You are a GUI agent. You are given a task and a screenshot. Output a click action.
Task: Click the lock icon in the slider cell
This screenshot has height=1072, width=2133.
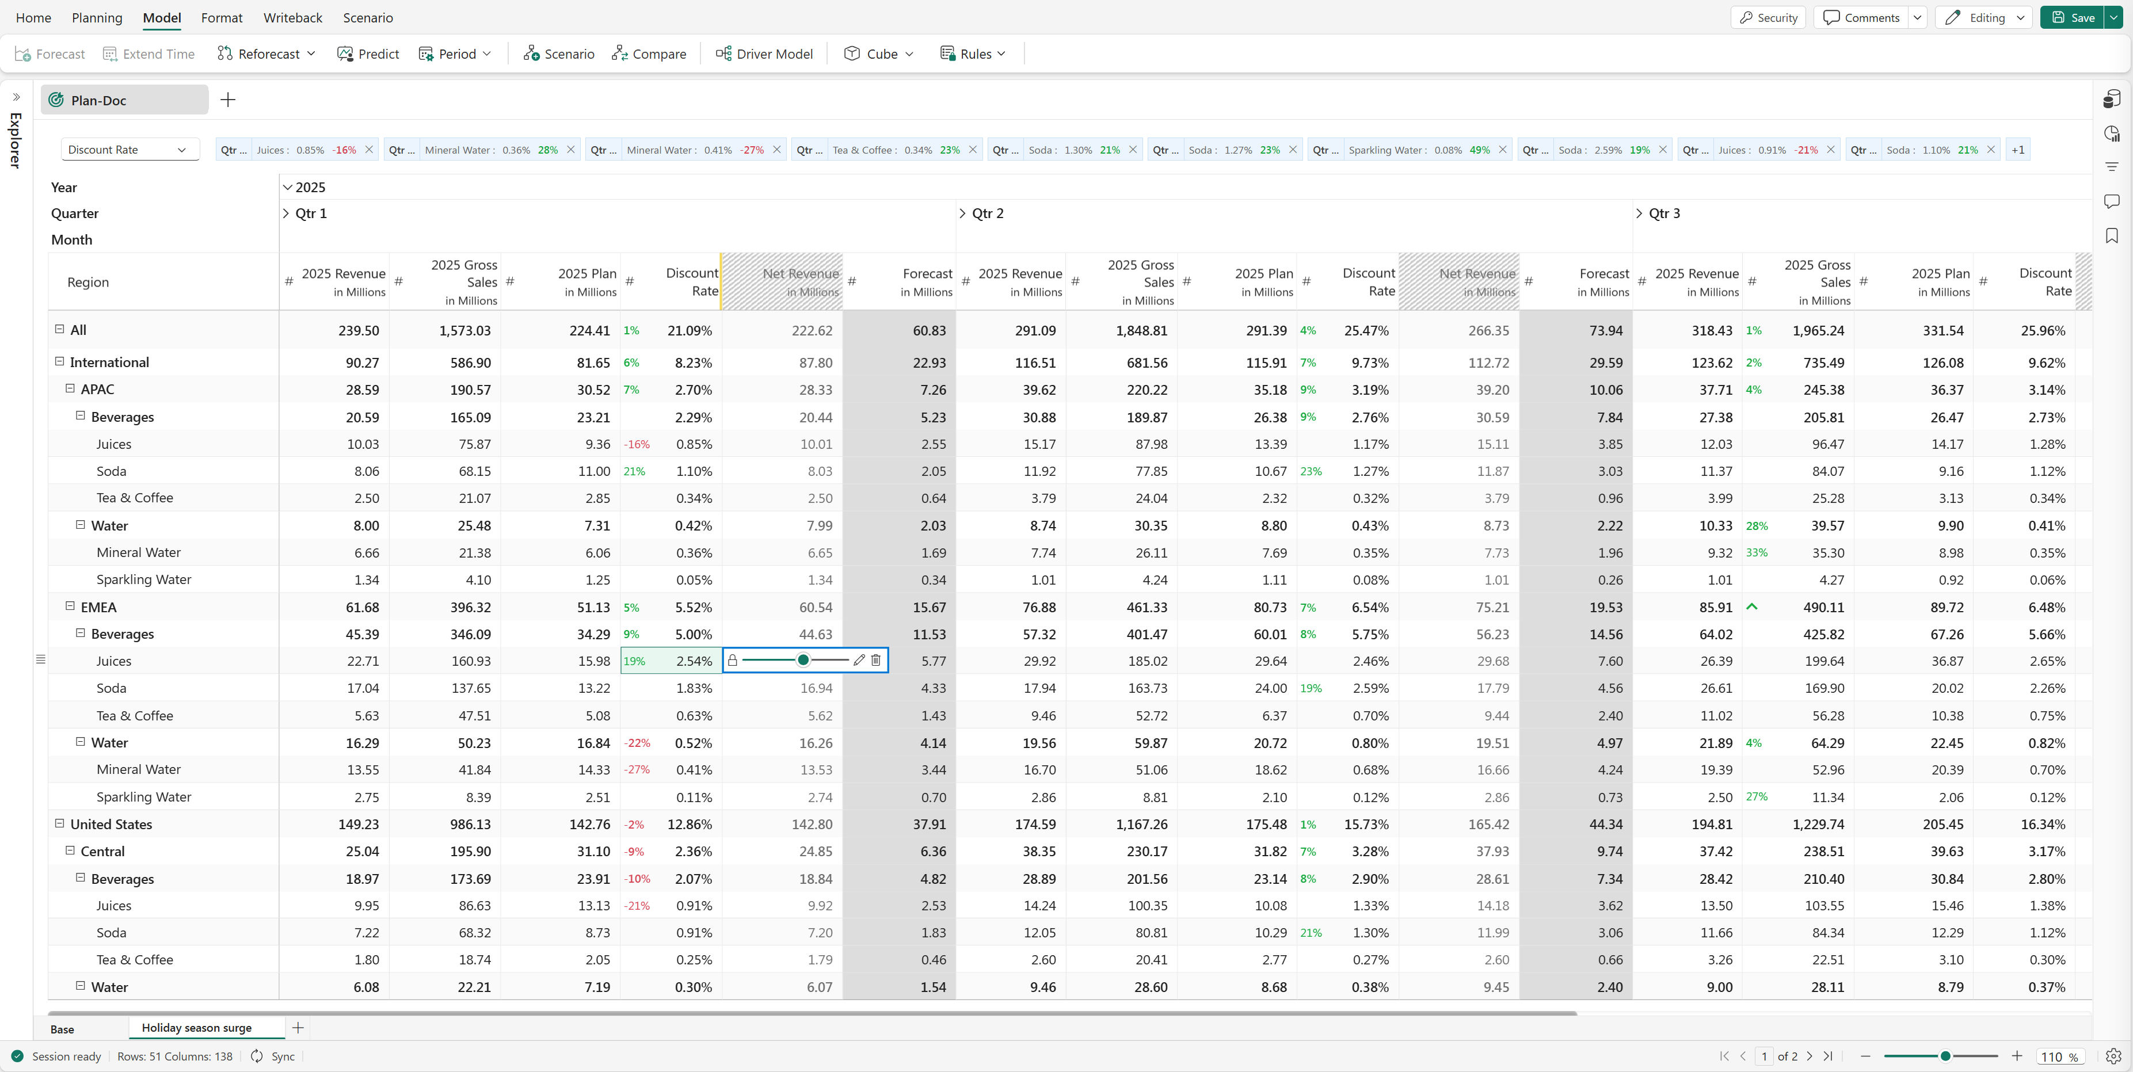click(732, 661)
